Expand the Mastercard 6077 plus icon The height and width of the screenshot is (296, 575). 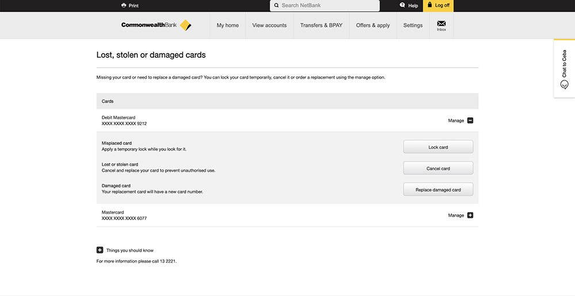(470, 216)
